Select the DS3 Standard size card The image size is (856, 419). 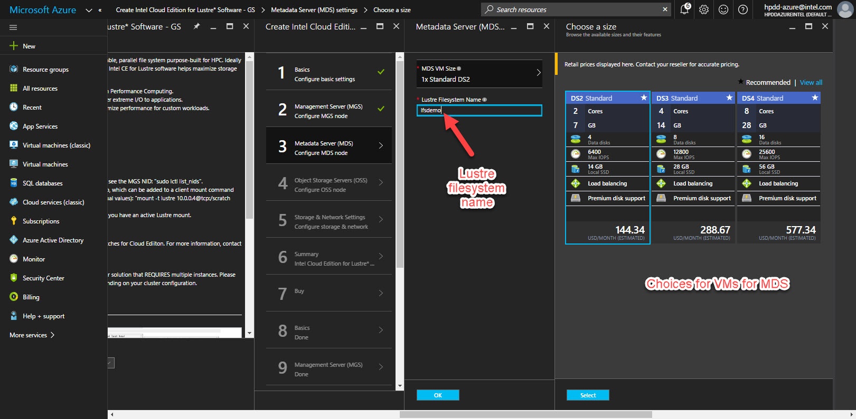[693, 168]
